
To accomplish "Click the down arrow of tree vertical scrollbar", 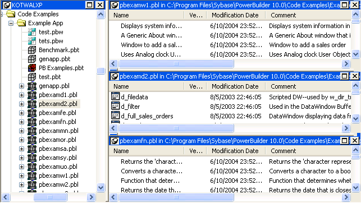I will [101, 188].
